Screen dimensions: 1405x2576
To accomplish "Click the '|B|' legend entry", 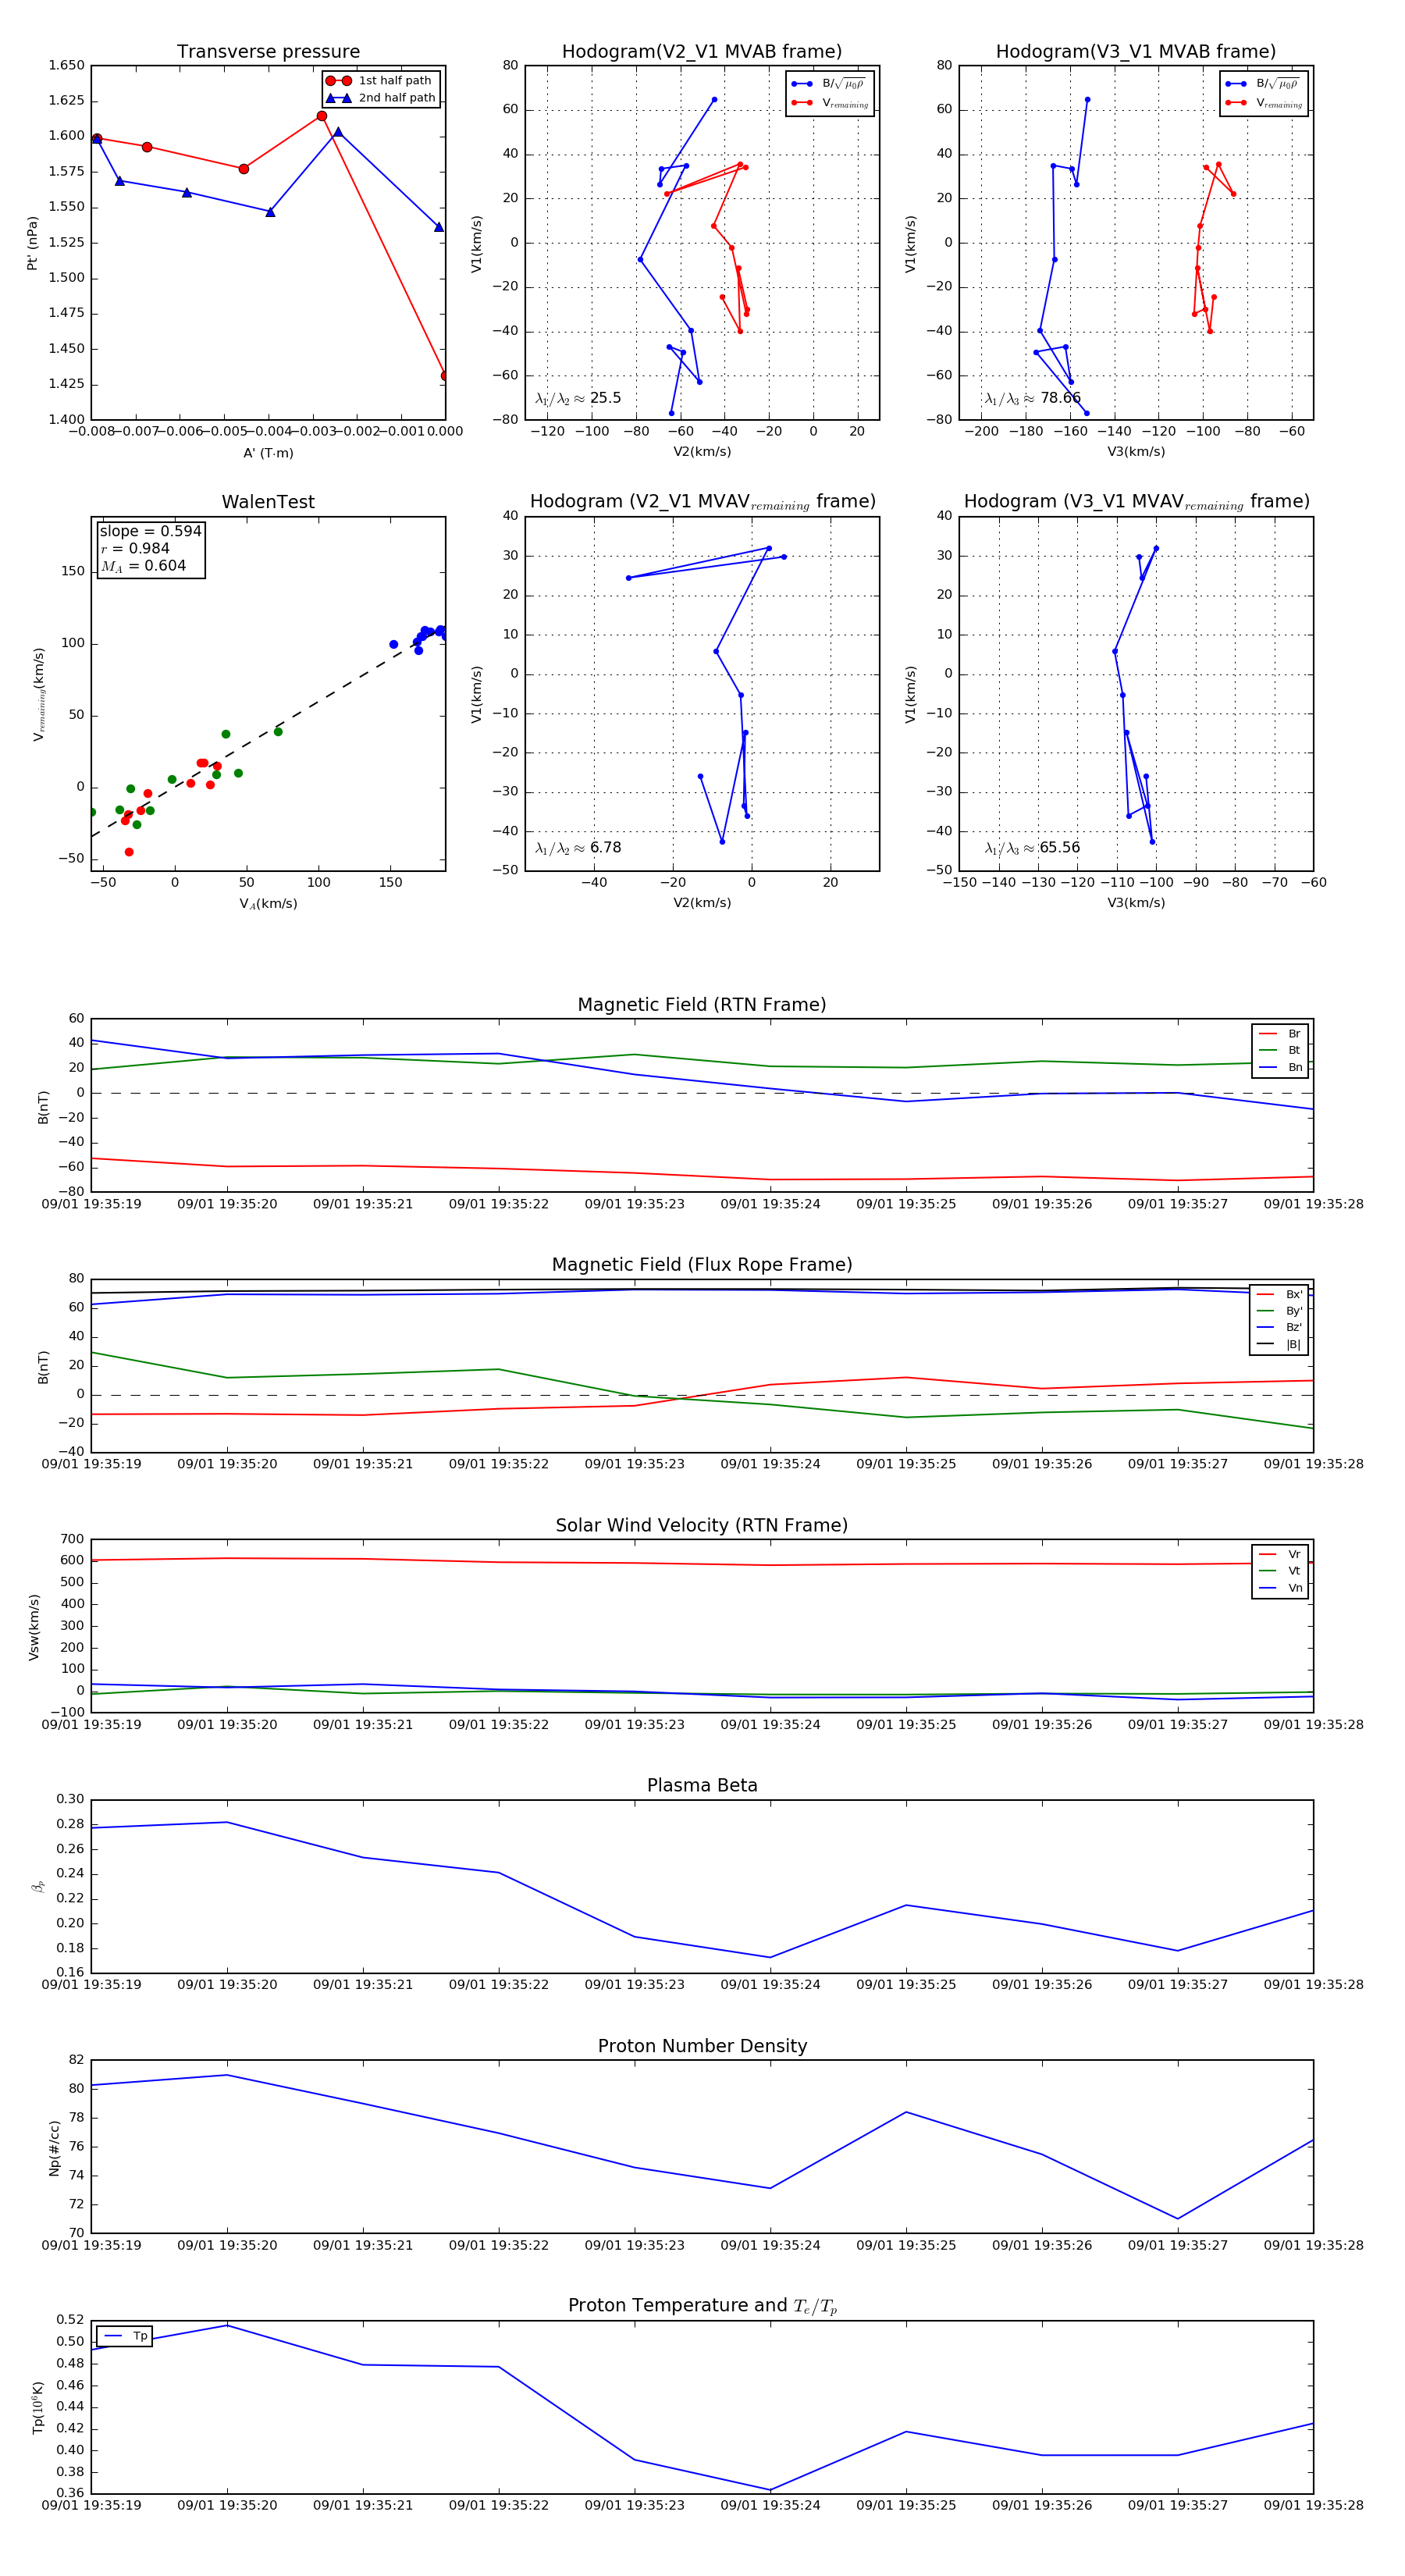I will (x=1279, y=1345).
